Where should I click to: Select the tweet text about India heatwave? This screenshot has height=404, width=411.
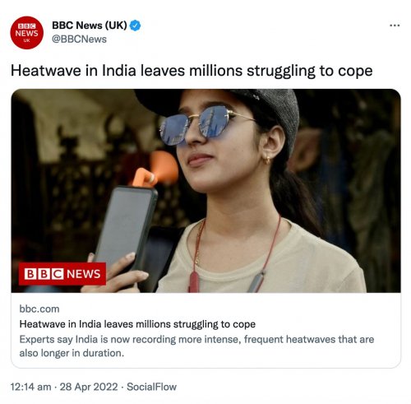(x=192, y=71)
